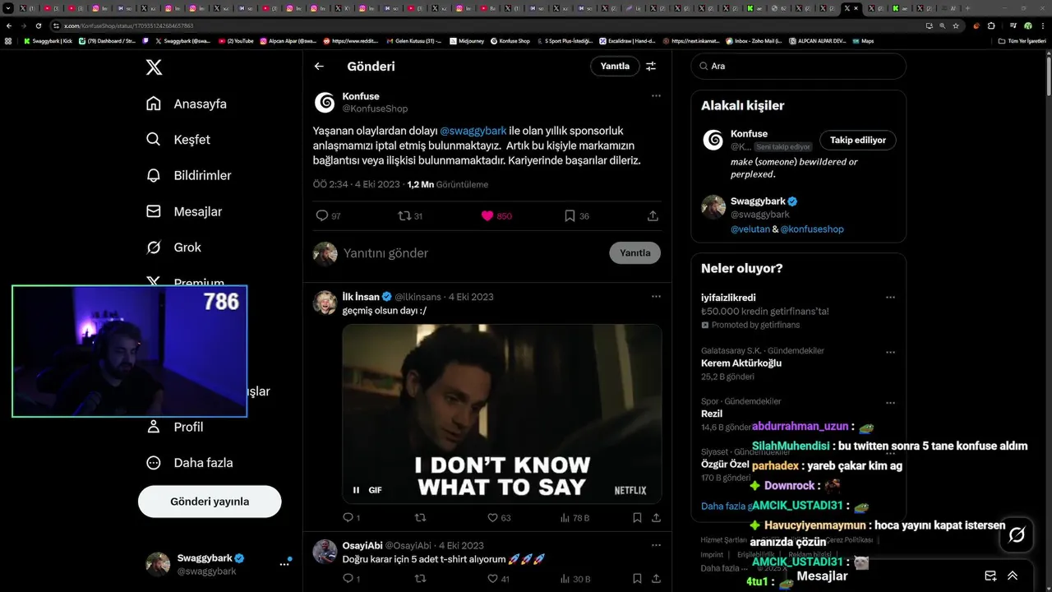Open the @velutan link under Swaggybark
The image size is (1052, 592).
(750, 229)
